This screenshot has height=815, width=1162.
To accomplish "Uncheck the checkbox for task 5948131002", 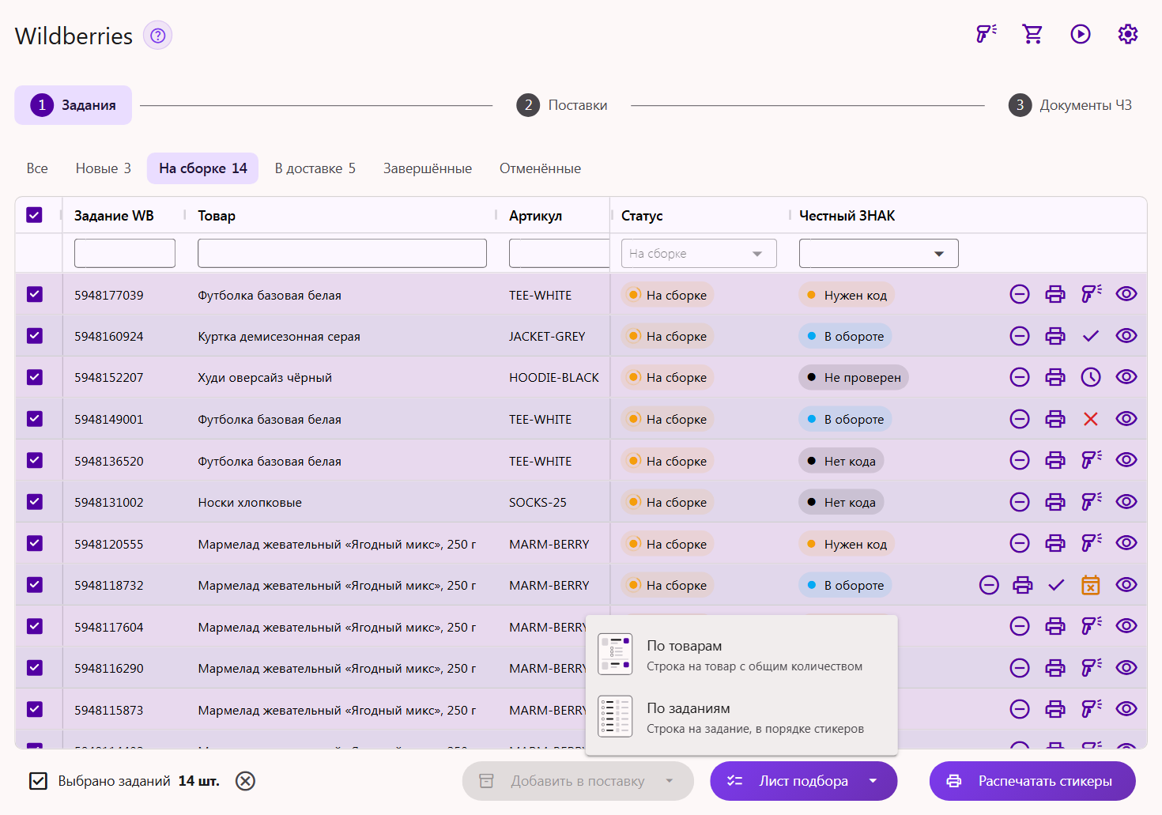I will coord(35,502).
